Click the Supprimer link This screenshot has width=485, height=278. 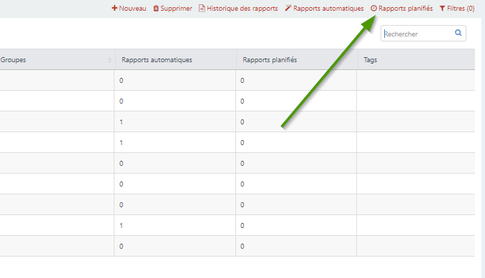[x=172, y=9]
